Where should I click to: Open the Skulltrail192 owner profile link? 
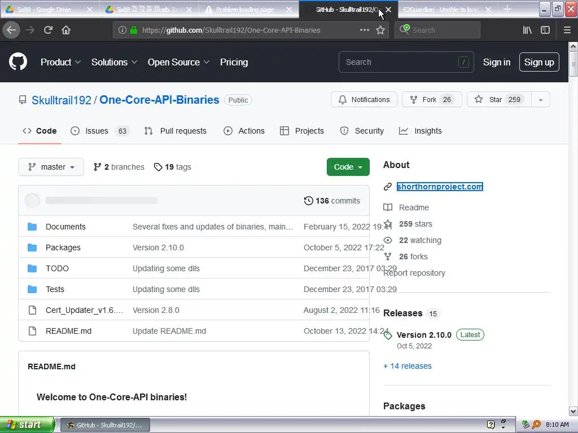pyautogui.click(x=62, y=100)
